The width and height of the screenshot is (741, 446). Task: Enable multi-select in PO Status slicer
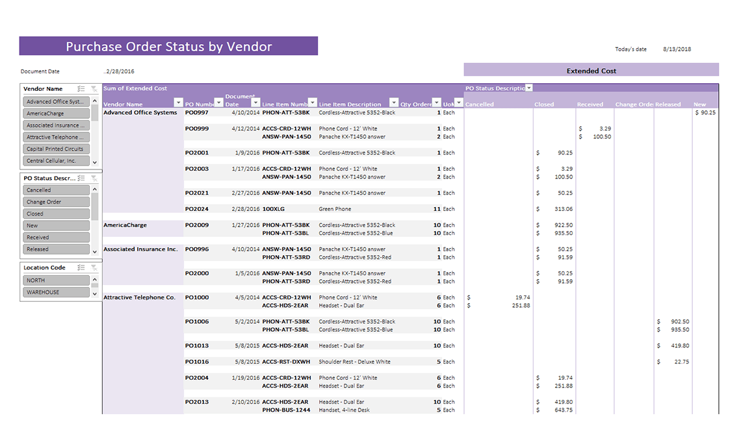(x=81, y=179)
